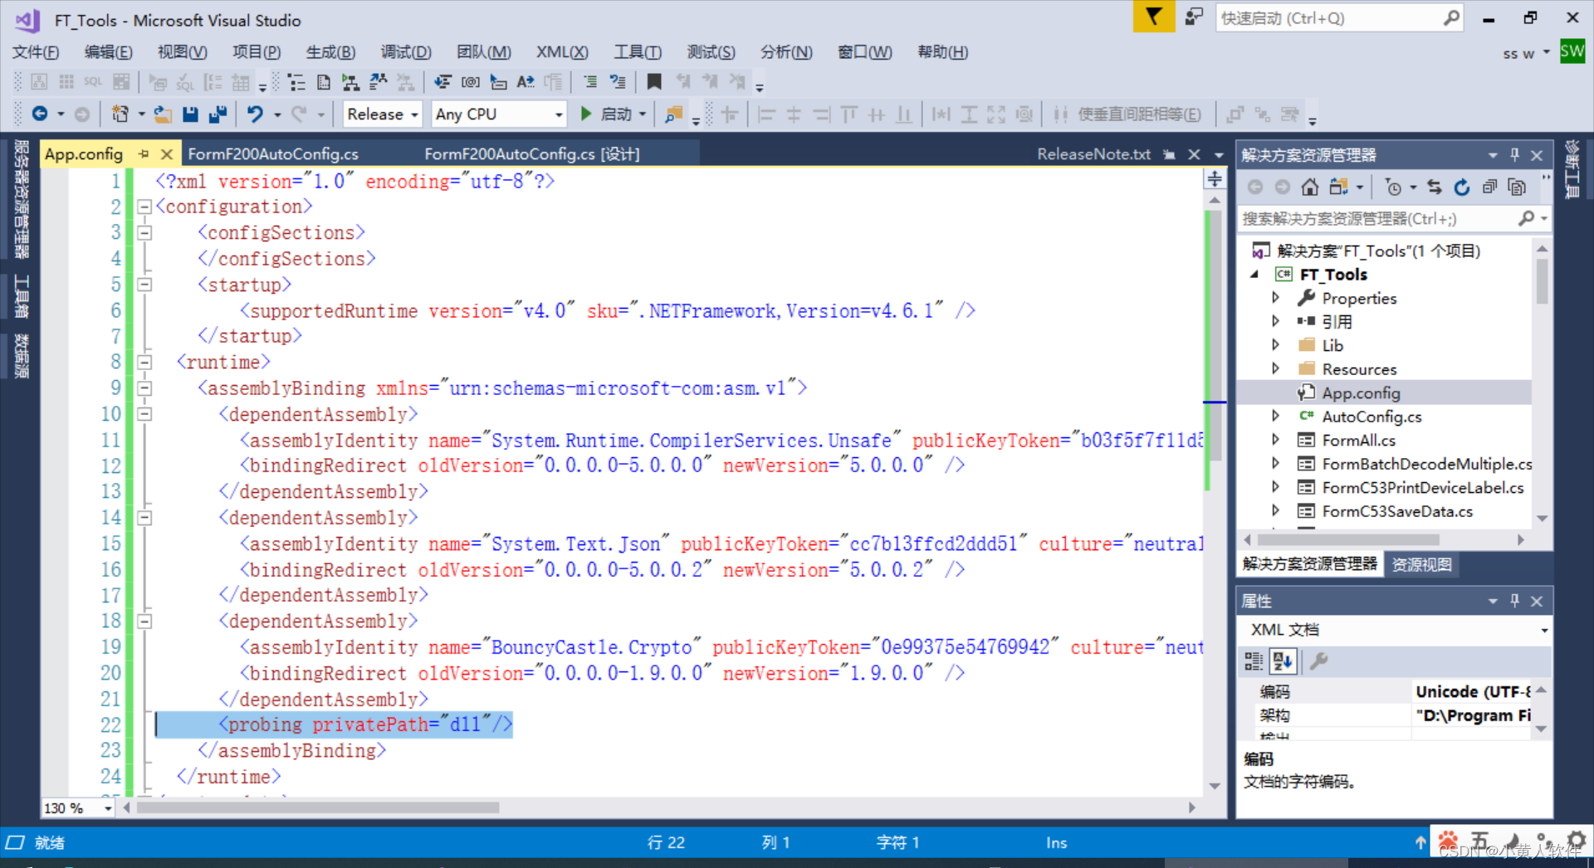The width and height of the screenshot is (1594, 868).
Task: Click the editor vertical scroll down arrow
Action: tap(1215, 785)
